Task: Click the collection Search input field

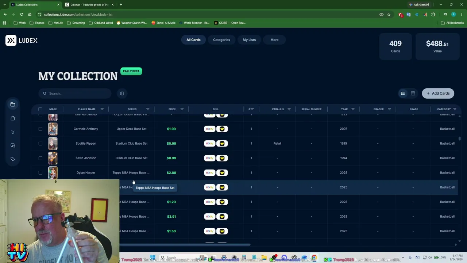Action: click(x=75, y=94)
